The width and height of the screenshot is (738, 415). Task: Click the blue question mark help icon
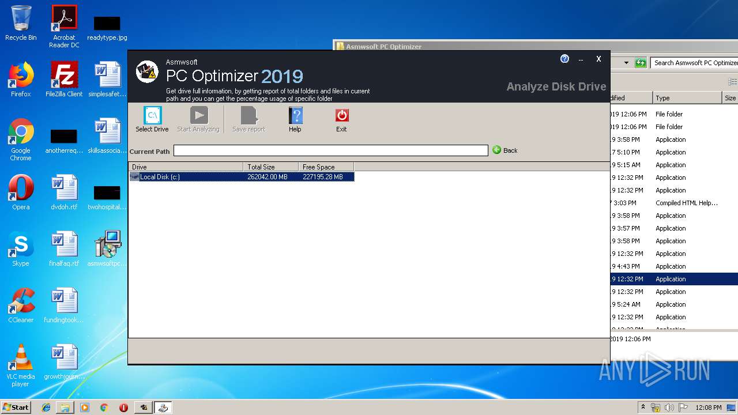point(564,59)
